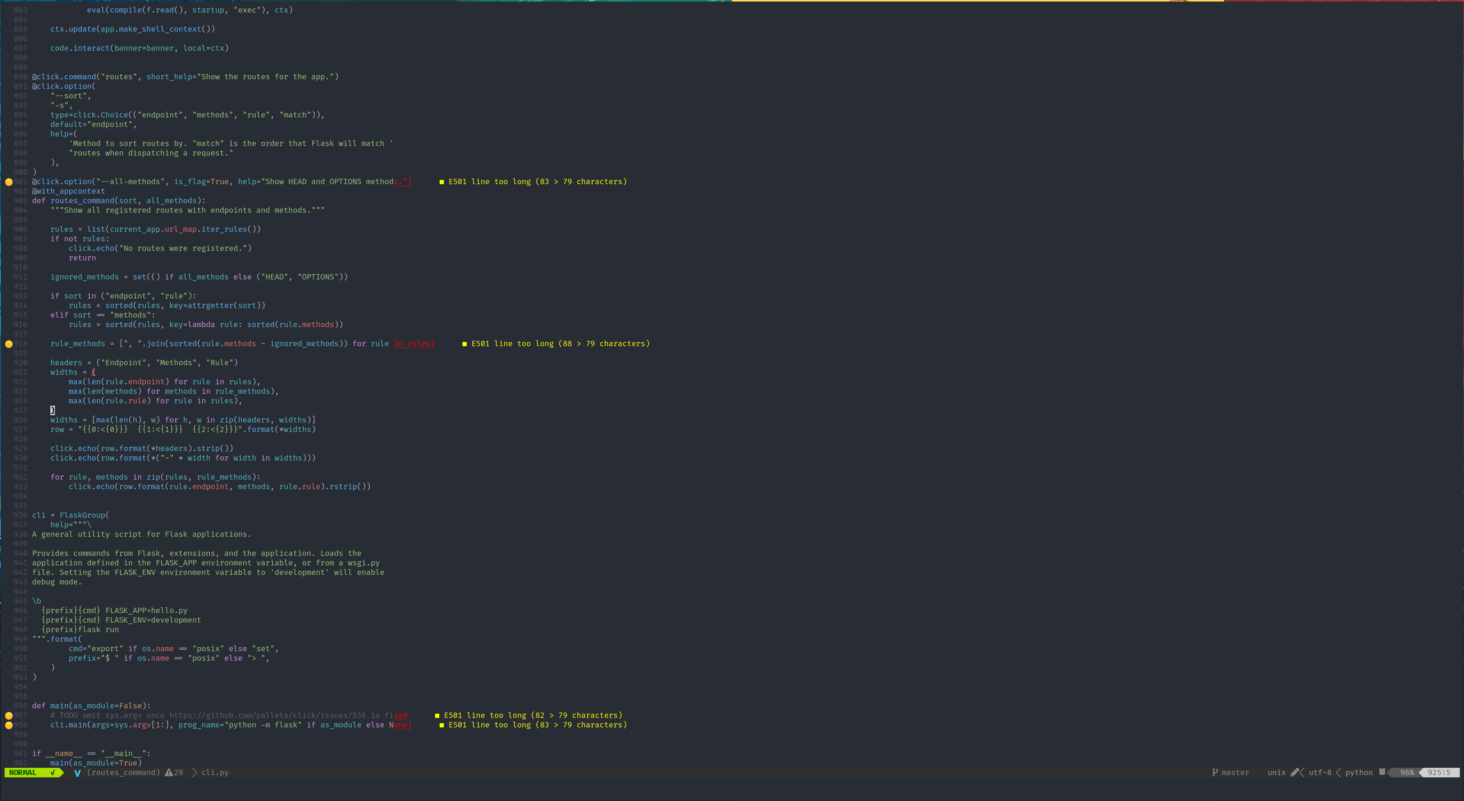Click the git branch icon beside master

click(x=1215, y=772)
